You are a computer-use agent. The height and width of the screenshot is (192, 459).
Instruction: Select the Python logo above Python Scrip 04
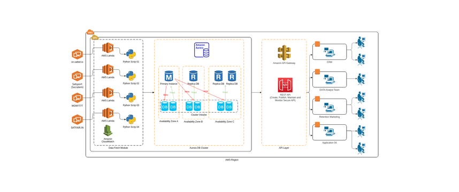(x=131, y=119)
